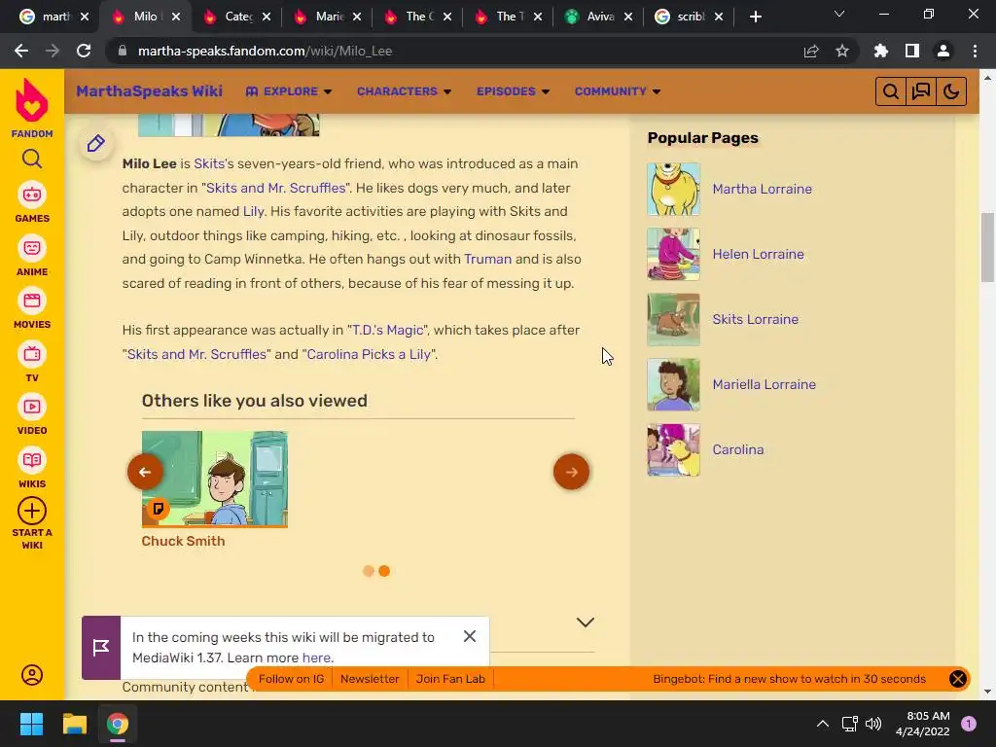Open Mariella Lorraine popular page
This screenshot has width=996, height=747.
pyautogui.click(x=764, y=385)
